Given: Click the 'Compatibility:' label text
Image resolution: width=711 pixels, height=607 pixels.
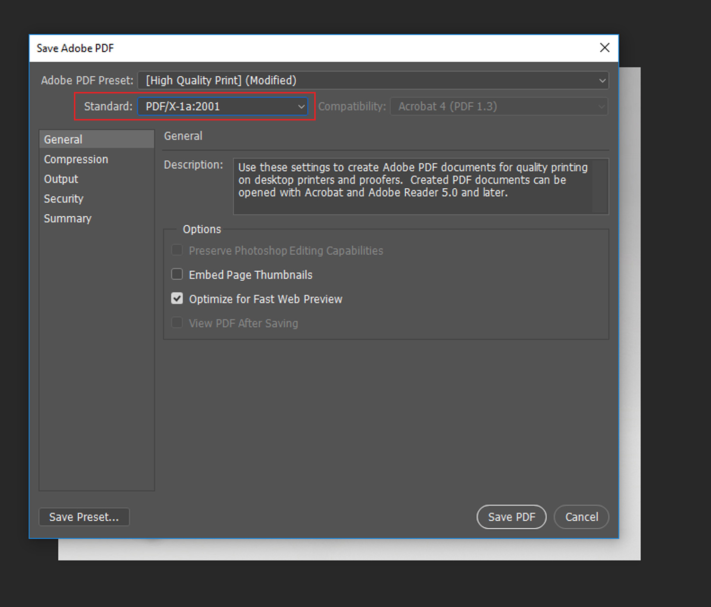Looking at the screenshot, I should click(x=352, y=106).
